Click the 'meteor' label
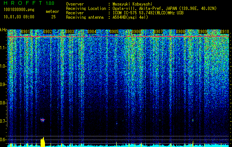 [52, 11]
